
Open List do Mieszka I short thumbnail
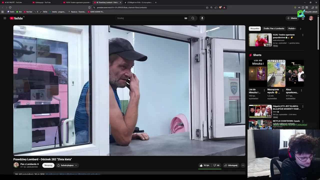tap(258, 73)
